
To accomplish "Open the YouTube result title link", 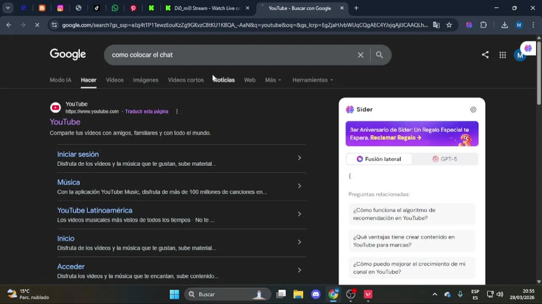I will point(65,122).
